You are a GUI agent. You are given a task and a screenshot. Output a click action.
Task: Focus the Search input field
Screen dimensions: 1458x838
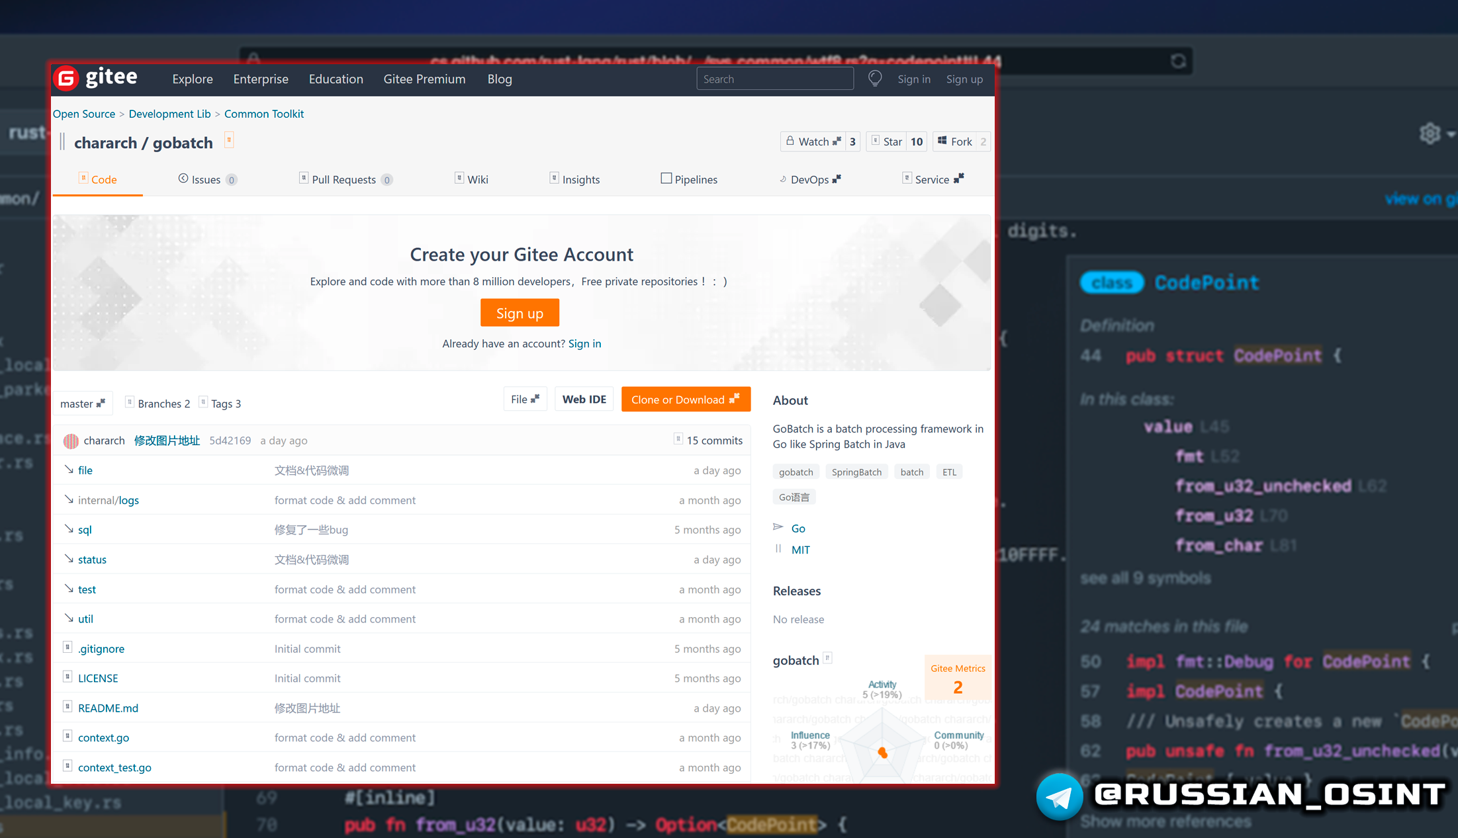click(774, 79)
